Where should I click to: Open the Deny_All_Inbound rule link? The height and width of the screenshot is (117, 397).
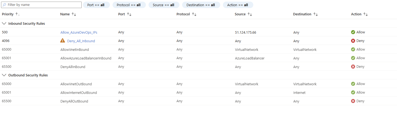81,41
